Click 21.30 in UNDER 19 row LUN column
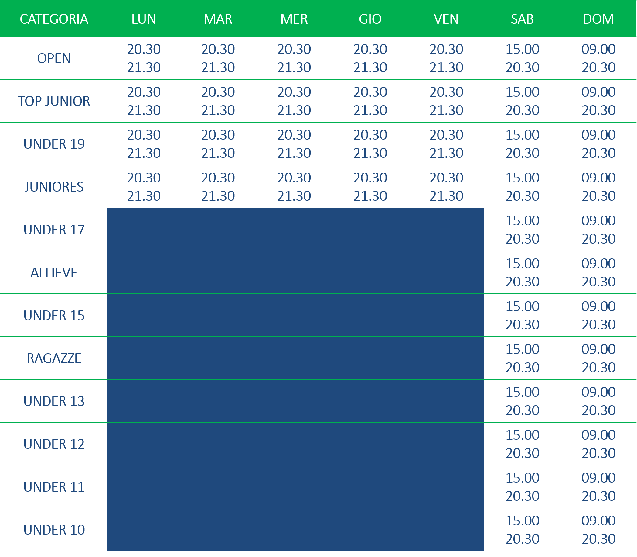The width and height of the screenshot is (637, 557). (144, 153)
